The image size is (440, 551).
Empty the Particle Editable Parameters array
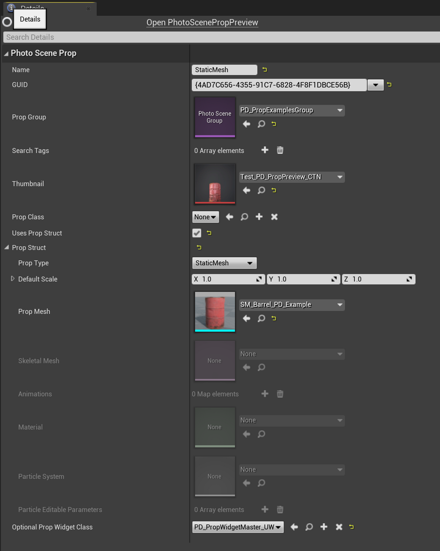click(280, 509)
